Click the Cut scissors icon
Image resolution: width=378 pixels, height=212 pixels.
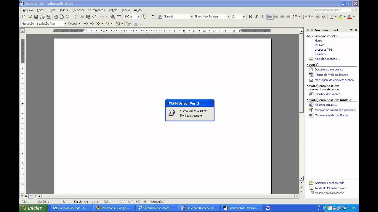76,17
